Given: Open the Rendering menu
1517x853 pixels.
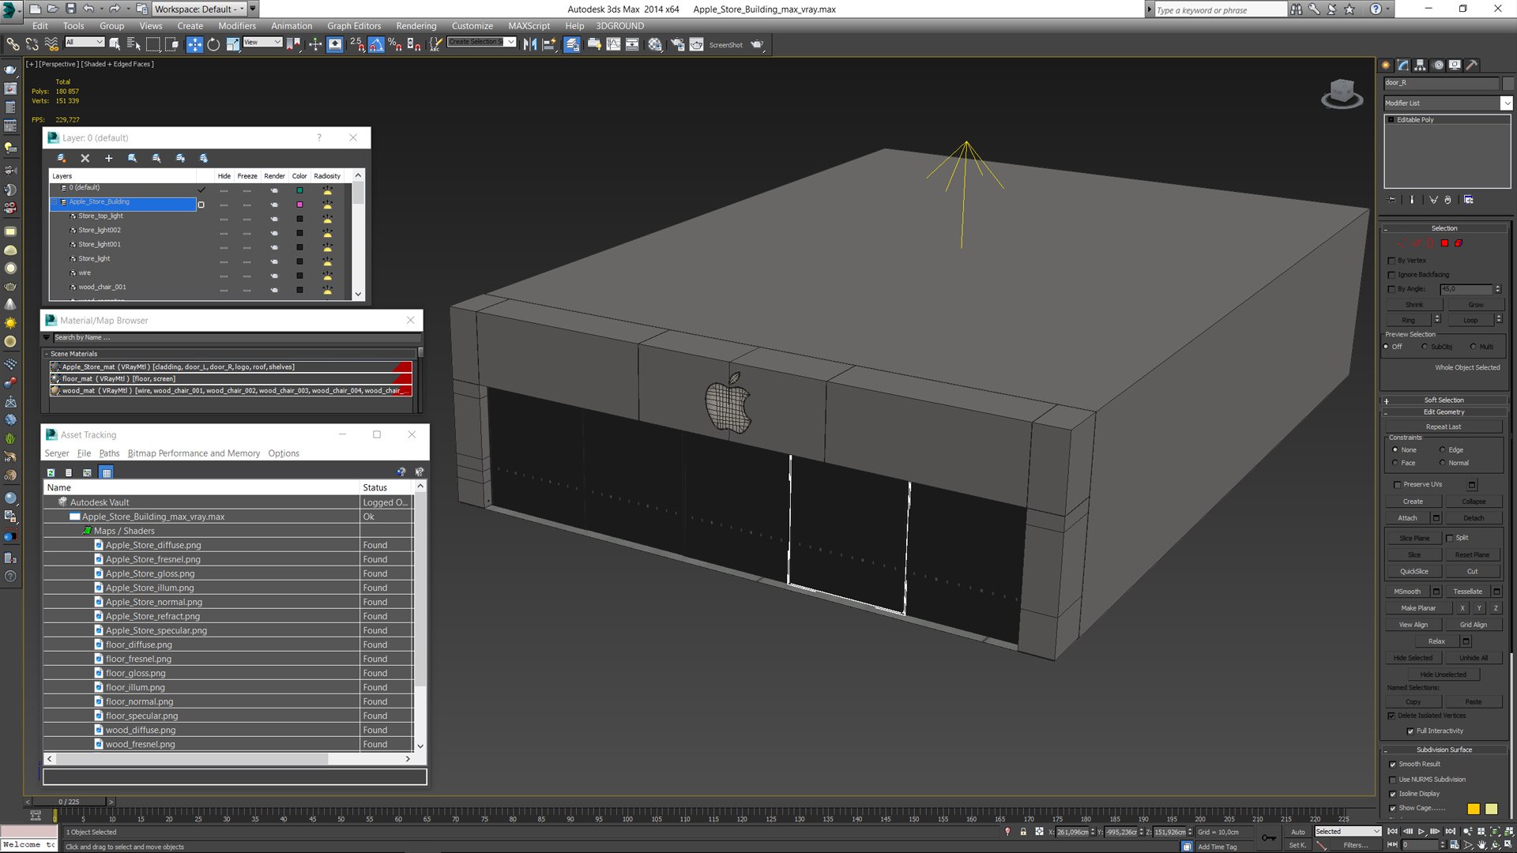Looking at the screenshot, I should click(x=416, y=25).
